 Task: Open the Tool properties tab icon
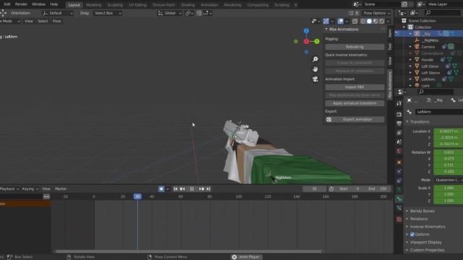click(399, 103)
